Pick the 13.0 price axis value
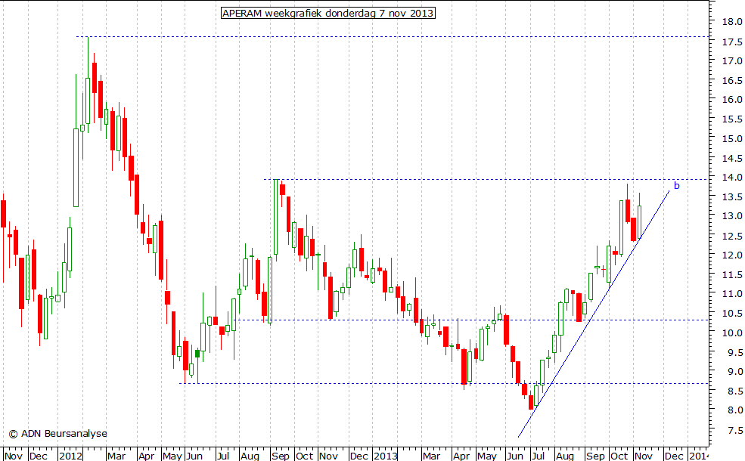745x461 pixels. (732, 216)
